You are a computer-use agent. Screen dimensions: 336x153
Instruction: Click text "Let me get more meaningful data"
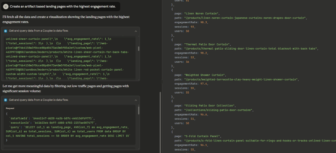(66, 89)
